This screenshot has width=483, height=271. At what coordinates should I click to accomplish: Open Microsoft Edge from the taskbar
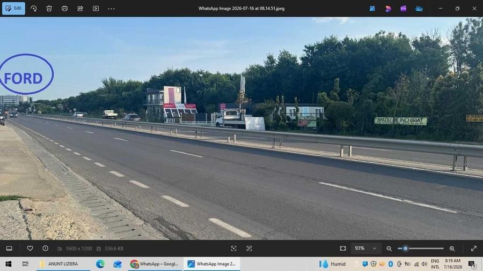click(100, 264)
